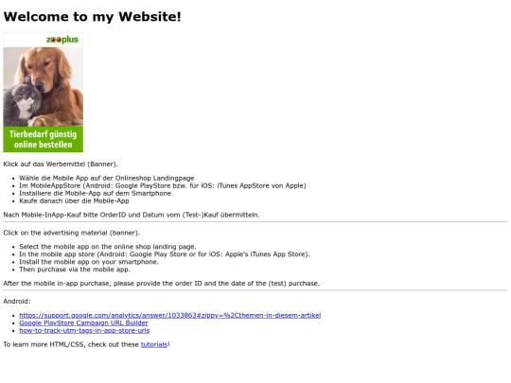The height and width of the screenshot is (383, 511).
Task: Open the Google PlayStore Campaign URL Builder link
Action: (83, 322)
